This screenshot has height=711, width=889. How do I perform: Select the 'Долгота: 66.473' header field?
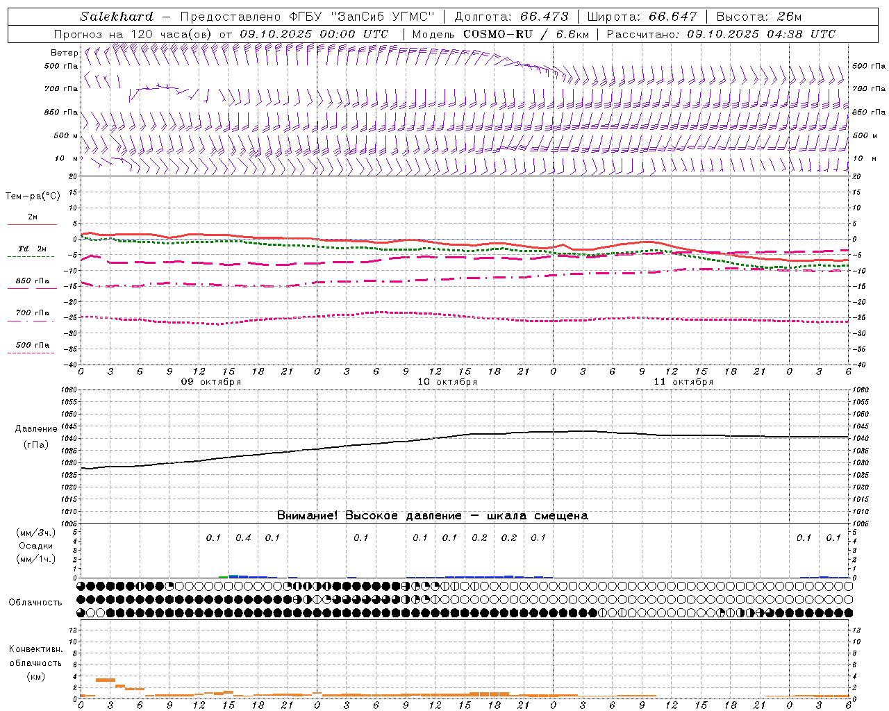pos(511,17)
